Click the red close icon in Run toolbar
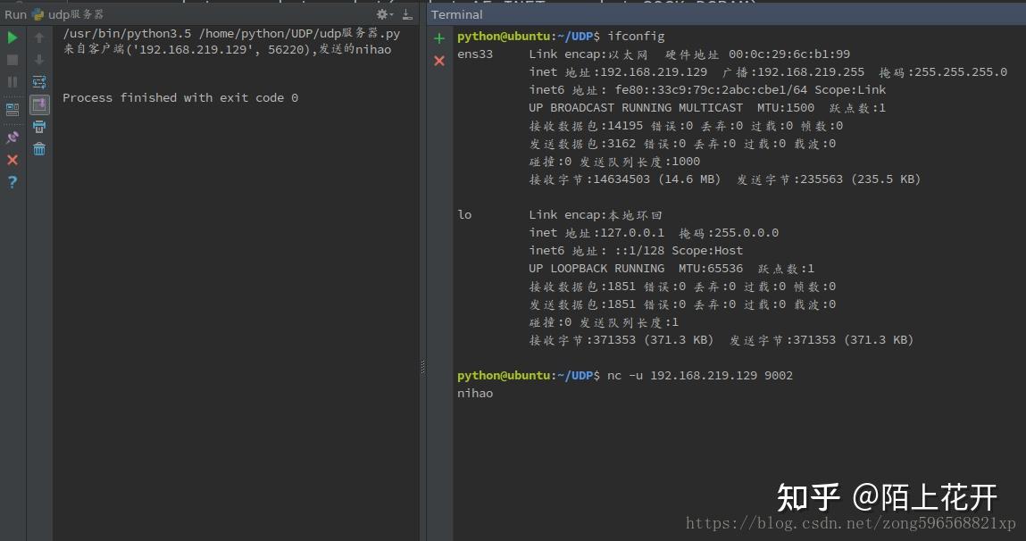Image resolution: width=1026 pixels, height=541 pixels. coord(12,161)
